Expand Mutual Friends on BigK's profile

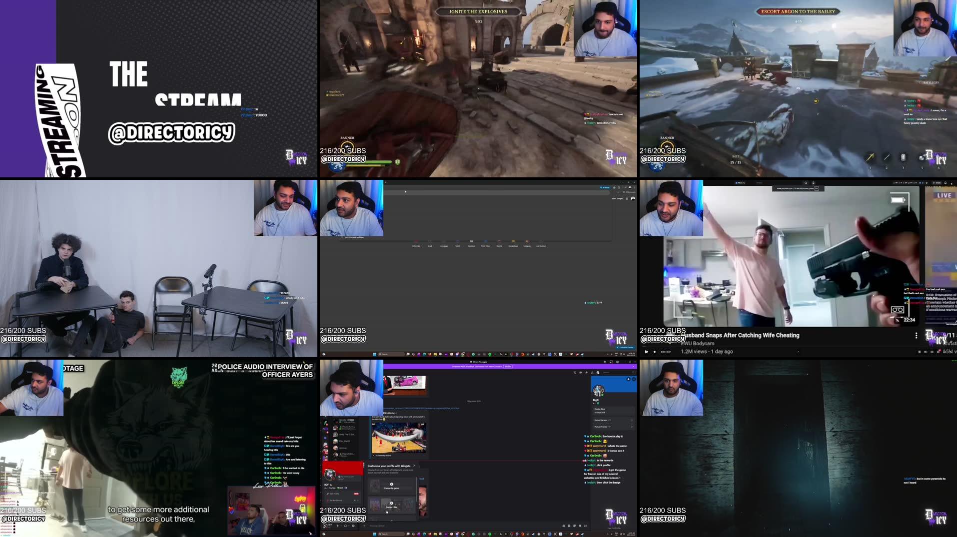click(x=612, y=427)
